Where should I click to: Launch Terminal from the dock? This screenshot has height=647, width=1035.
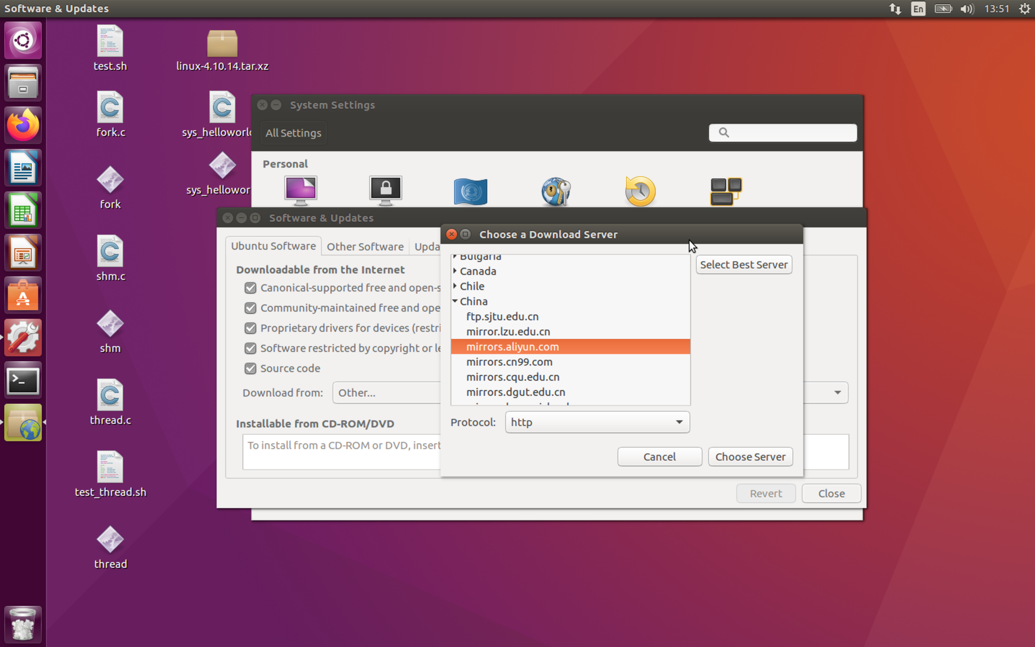coord(23,380)
